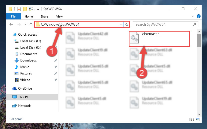The image size is (207, 129).
Task: Refresh the SysWOW64 folder view
Action: coord(127,24)
